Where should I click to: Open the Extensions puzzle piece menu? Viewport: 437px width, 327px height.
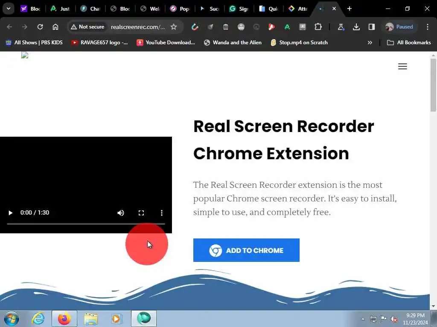[318, 27]
